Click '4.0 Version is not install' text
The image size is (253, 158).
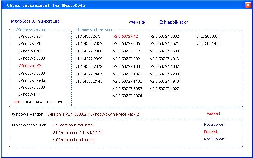point(73,140)
